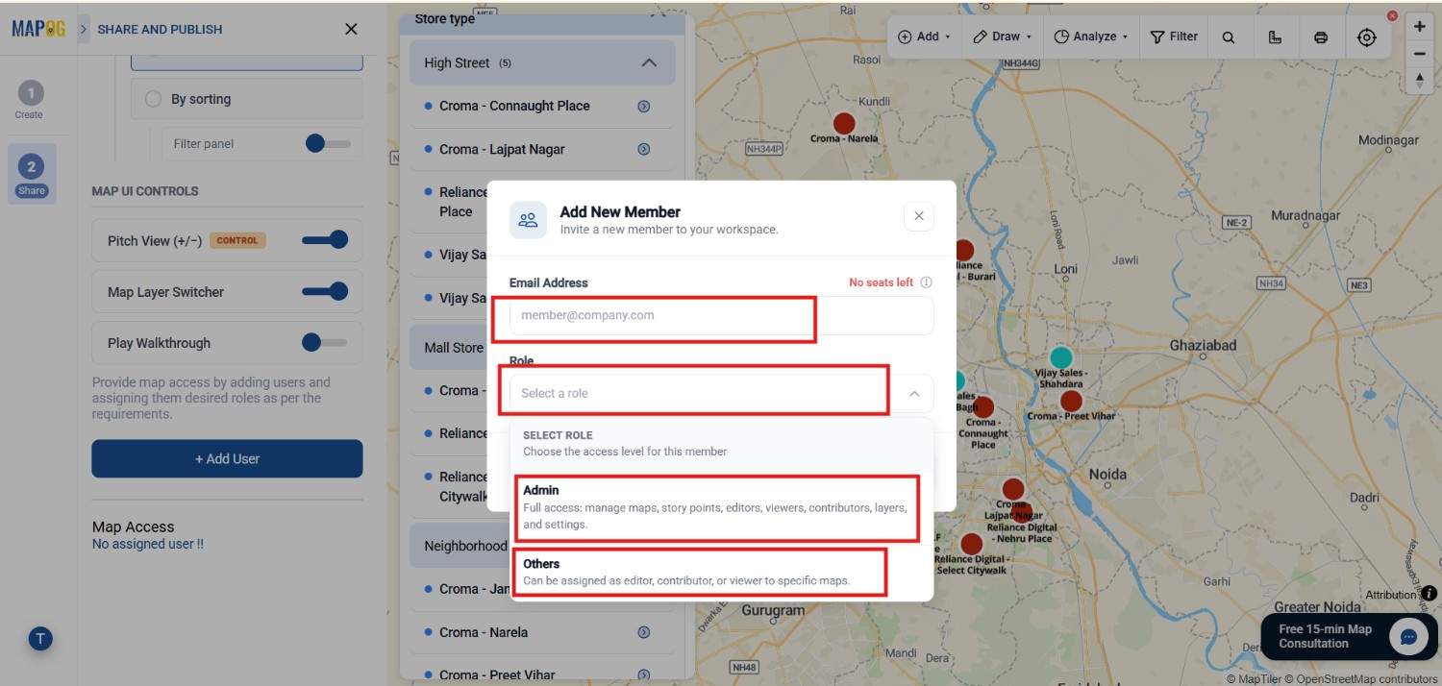
Task: Toggle the Filter panel switch
Action: pos(328,143)
